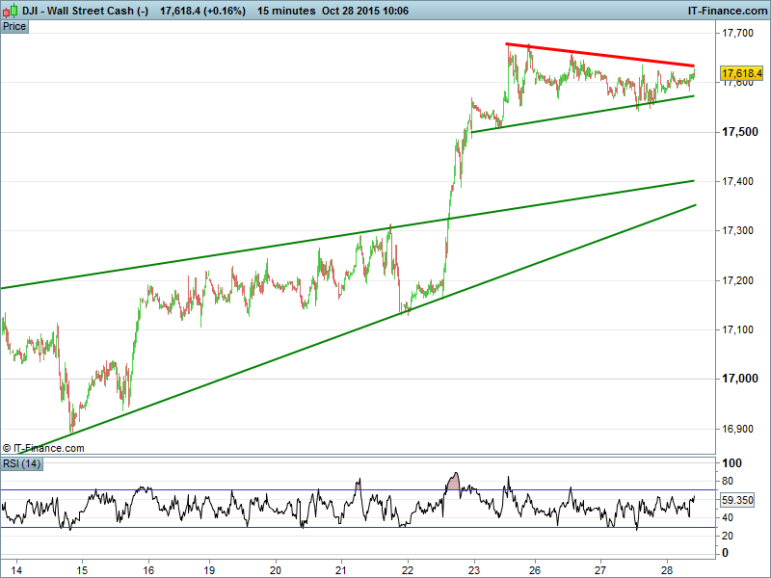Click the 80 level on RSI axis

(x=730, y=482)
